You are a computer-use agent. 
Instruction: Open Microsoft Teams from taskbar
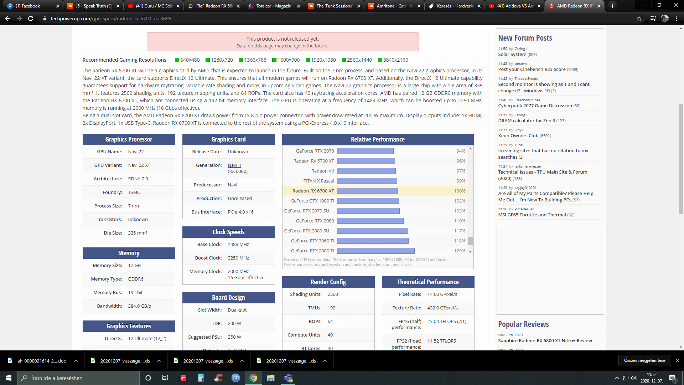click(x=288, y=378)
